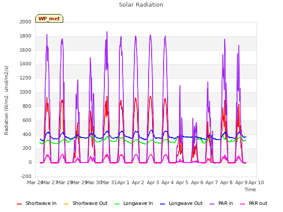
Task: Click the Apr 5 x-axis date label
Action: 182,182
